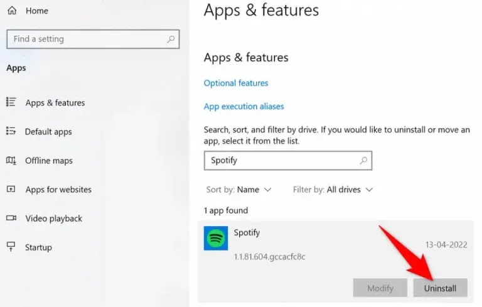Click the Default apps icon

[x=11, y=131]
